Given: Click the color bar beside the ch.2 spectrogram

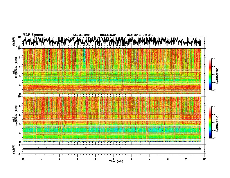Looking at the screenshot, I should [x=210, y=122].
